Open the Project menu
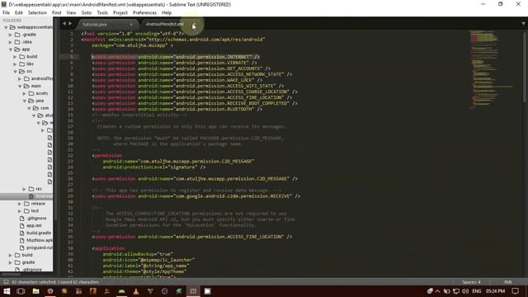This screenshot has height=297, width=528. tap(120, 13)
